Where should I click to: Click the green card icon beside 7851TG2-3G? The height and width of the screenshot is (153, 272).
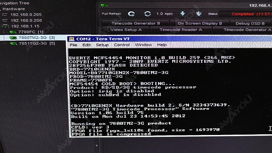(13, 44)
